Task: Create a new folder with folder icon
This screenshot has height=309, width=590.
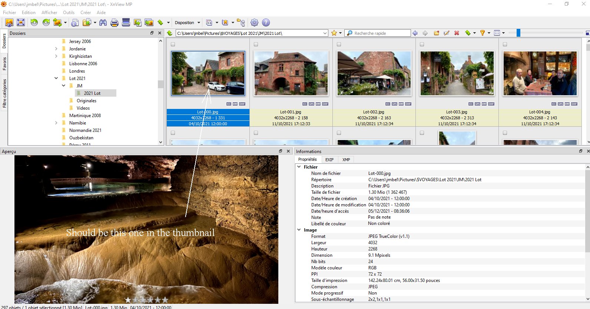Action: tap(437, 33)
